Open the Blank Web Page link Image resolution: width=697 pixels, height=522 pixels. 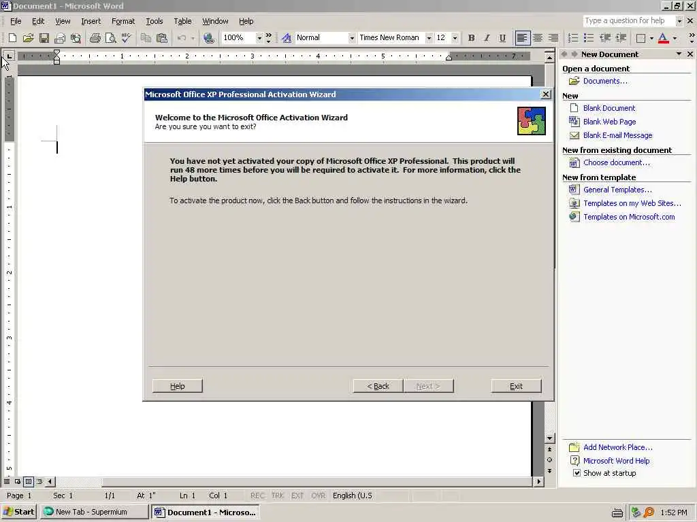coord(609,122)
